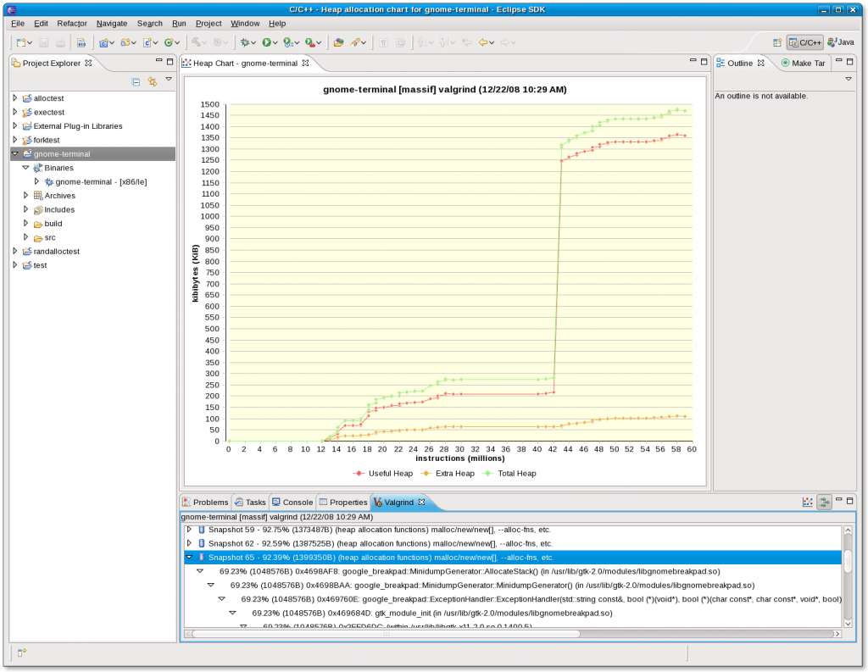Minimize the Project Explorer panel
The image size is (868, 672).
tap(159, 61)
